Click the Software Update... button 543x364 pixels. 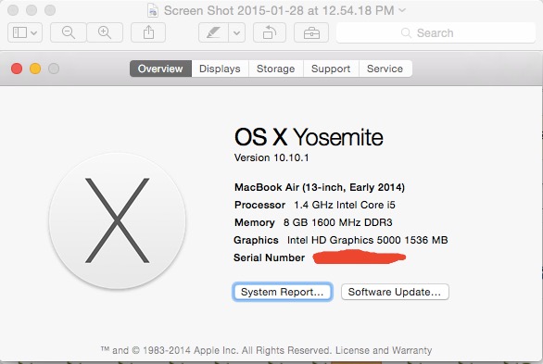(x=395, y=292)
